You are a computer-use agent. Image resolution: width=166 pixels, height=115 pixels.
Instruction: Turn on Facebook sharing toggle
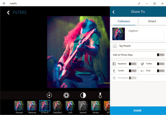(x=133, y=64)
